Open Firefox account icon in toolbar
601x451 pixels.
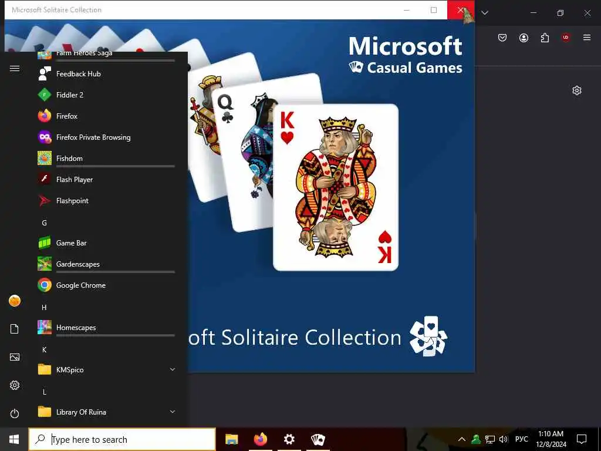(524, 38)
